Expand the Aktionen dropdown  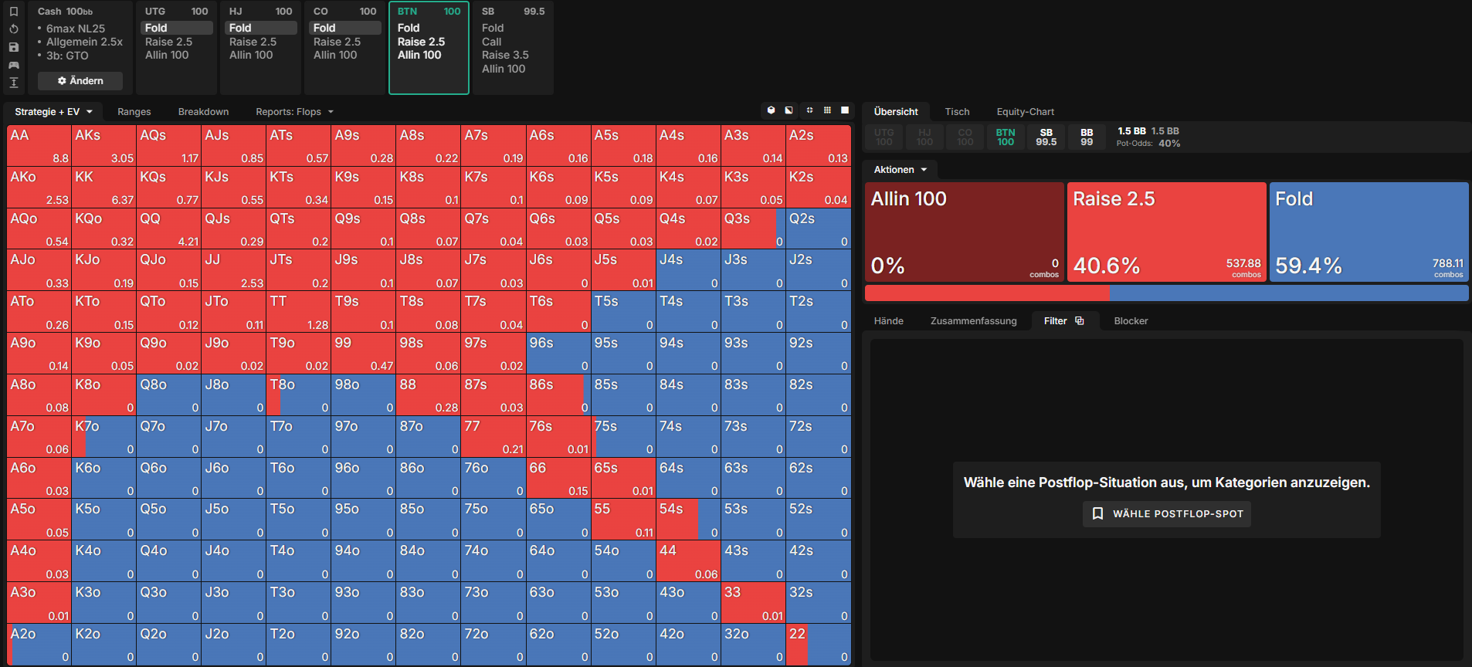(x=900, y=169)
